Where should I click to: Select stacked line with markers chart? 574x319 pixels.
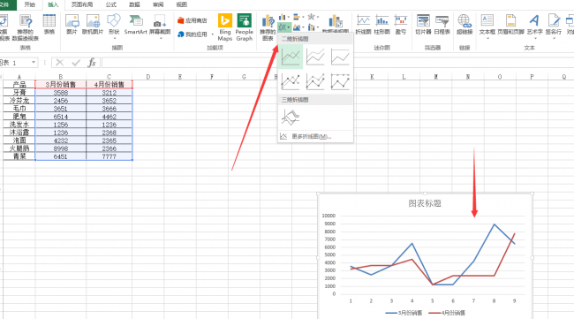(x=315, y=81)
